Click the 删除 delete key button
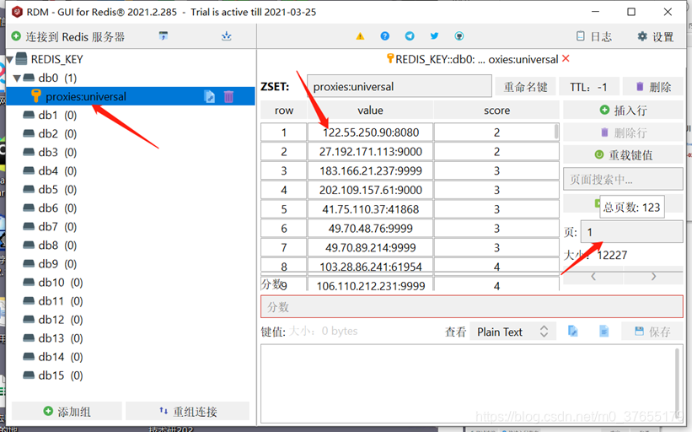 pos(653,87)
